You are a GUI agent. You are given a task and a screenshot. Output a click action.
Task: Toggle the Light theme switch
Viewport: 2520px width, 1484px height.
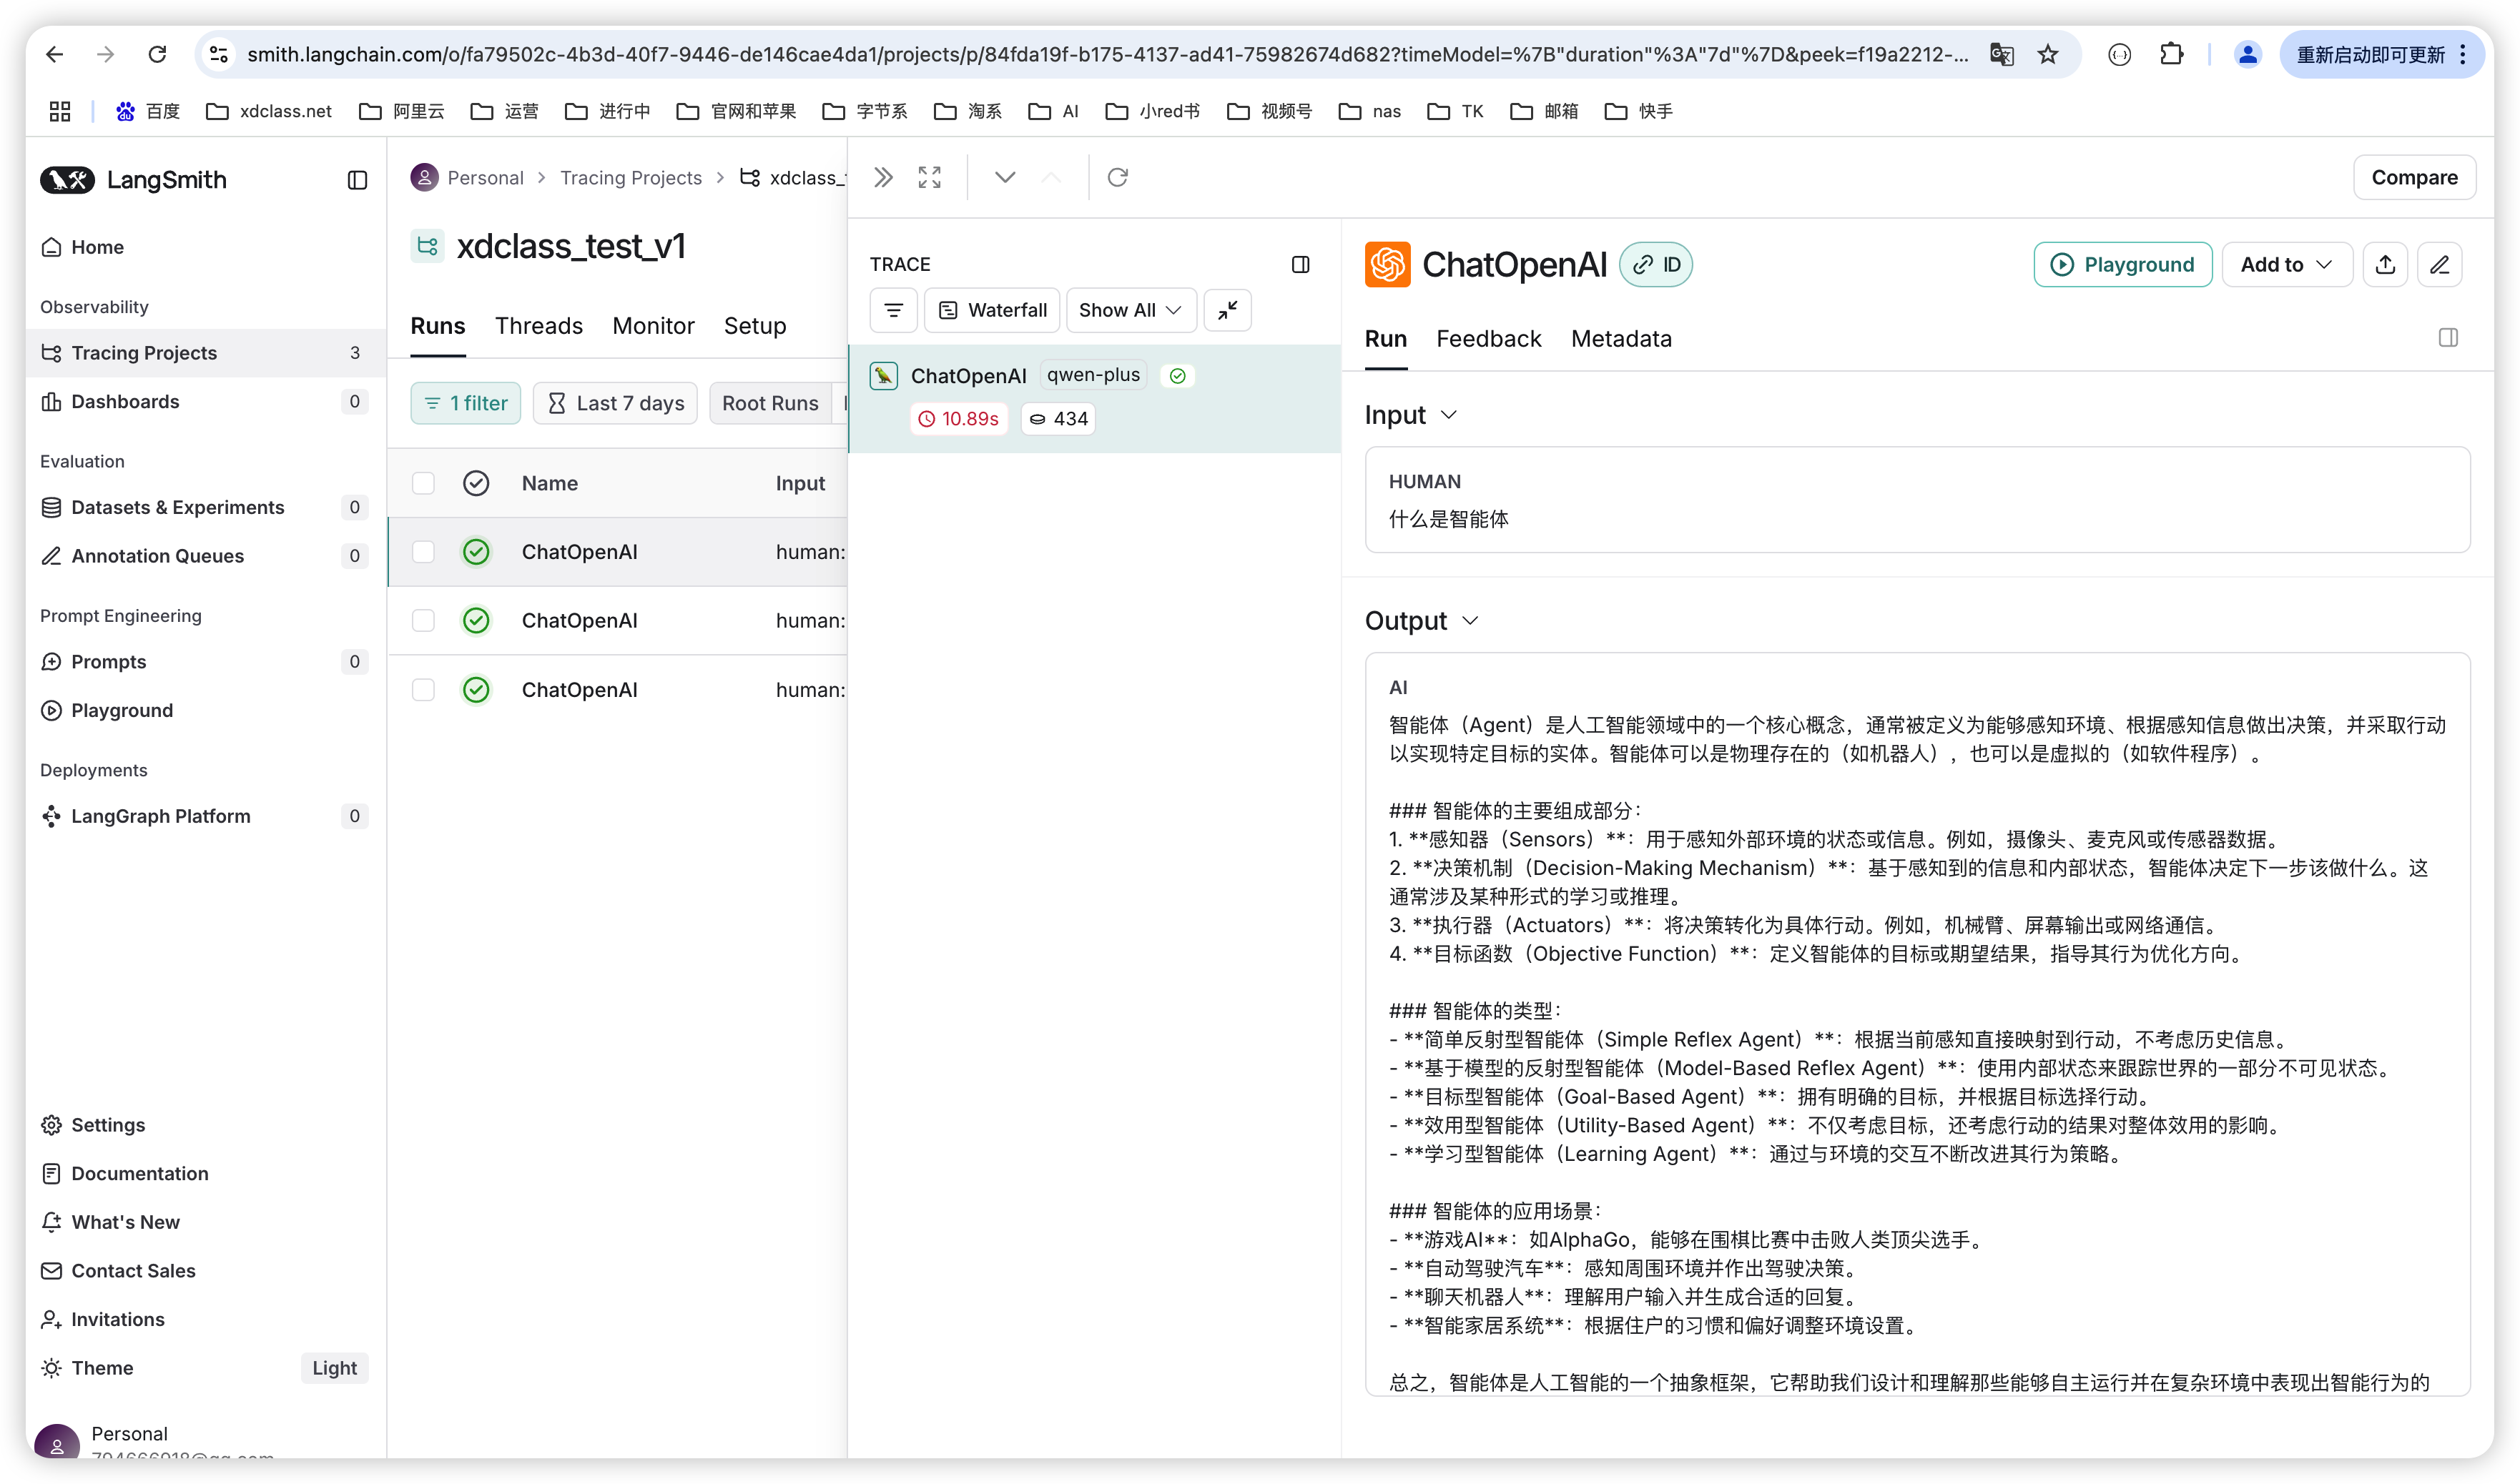(x=334, y=1368)
